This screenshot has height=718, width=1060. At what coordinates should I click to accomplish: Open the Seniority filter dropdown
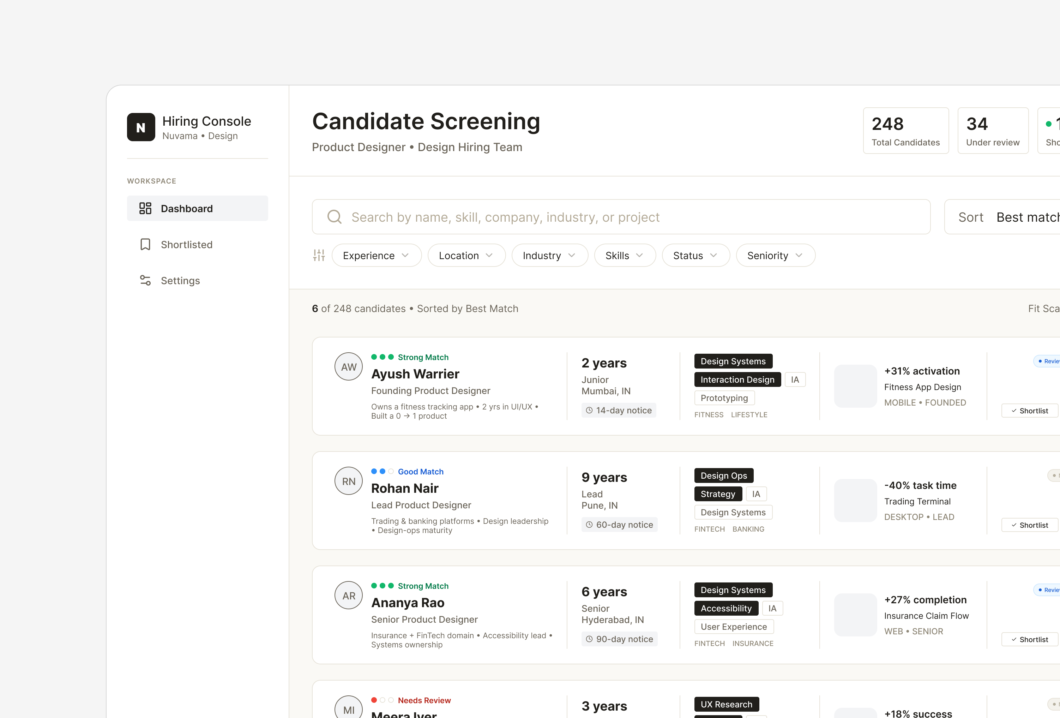[x=776, y=256]
